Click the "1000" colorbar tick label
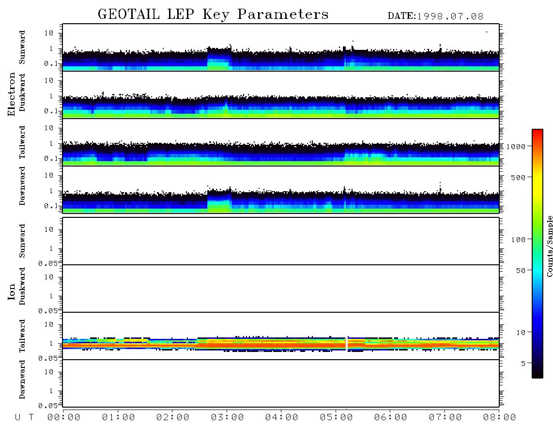Viewport: 553px width, 426px height. click(x=516, y=147)
